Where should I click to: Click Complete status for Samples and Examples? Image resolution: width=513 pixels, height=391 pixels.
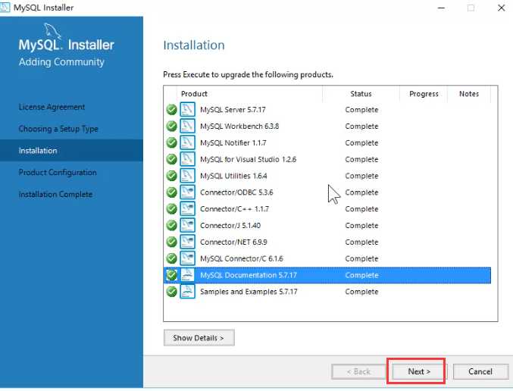pos(361,292)
